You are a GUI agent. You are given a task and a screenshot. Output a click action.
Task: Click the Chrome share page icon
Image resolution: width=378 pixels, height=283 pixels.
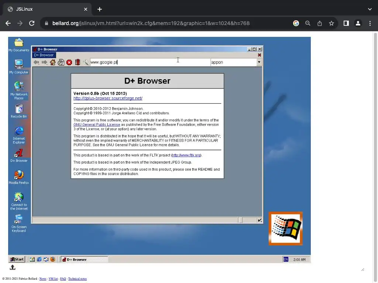point(320,23)
